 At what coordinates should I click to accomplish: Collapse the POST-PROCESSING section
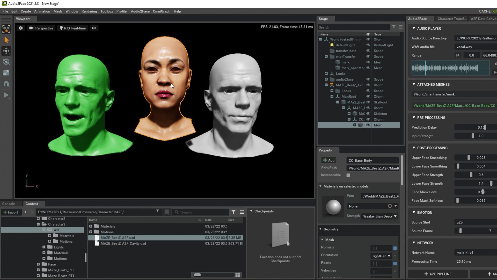coord(414,148)
